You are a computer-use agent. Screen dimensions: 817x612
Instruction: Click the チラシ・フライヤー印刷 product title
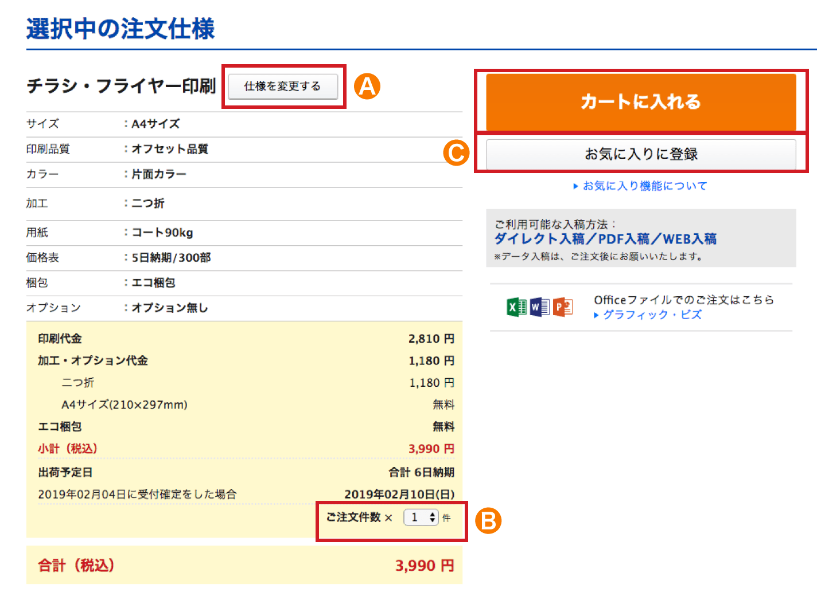(x=121, y=87)
